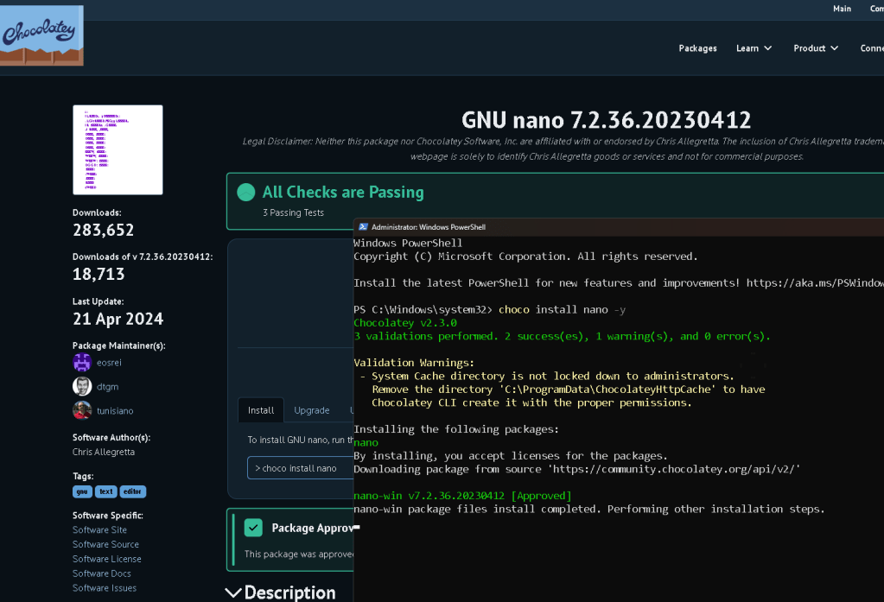This screenshot has height=602, width=884.
Task: Open the Software License link
Action: point(106,559)
